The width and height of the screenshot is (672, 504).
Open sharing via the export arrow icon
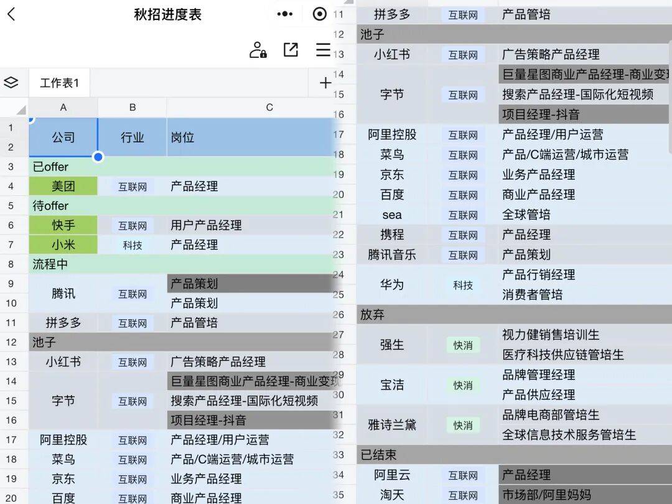(x=291, y=50)
